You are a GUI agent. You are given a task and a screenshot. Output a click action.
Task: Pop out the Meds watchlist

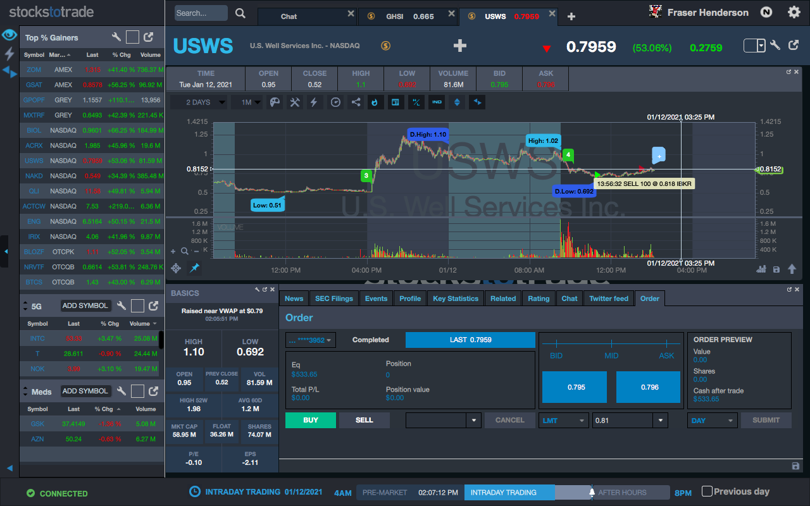(x=153, y=391)
